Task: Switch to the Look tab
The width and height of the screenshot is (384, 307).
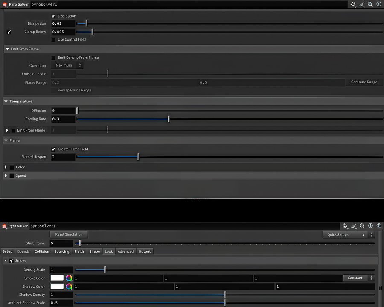Action: point(109,251)
